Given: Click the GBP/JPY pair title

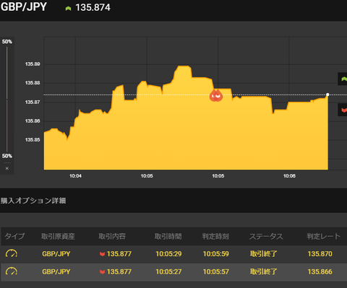Looking at the screenshot, I should (x=24, y=6).
